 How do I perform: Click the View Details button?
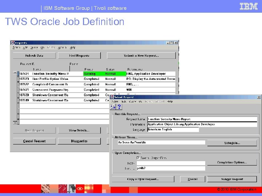79,130
